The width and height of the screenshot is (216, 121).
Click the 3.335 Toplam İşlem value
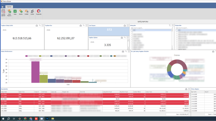click(x=108, y=45)
